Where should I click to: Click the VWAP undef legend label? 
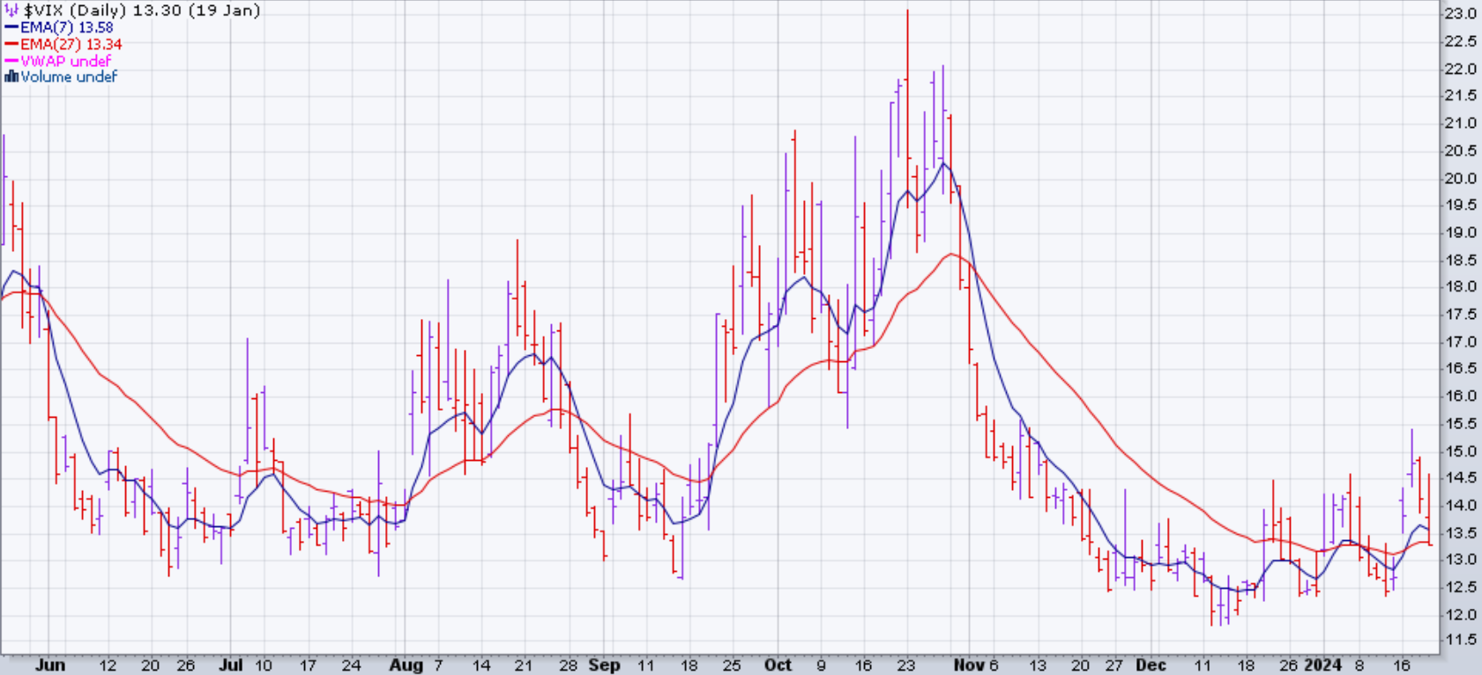pos(66,61)
